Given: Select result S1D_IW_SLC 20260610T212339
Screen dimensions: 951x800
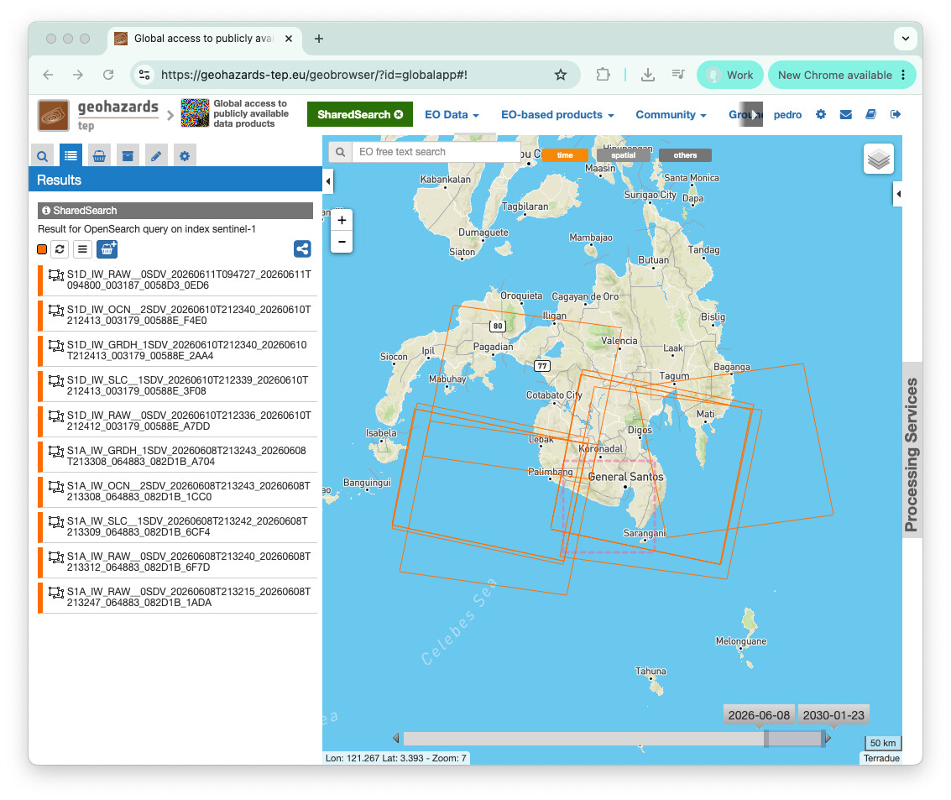Looking at the screenshot, I should click(177, 386).
